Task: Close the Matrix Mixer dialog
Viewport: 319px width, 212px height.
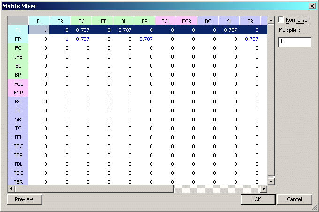Action: pos(312,6)
